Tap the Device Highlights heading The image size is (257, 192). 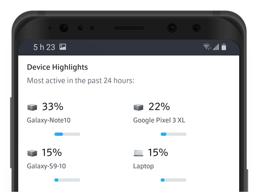click(x=57, y=67)
